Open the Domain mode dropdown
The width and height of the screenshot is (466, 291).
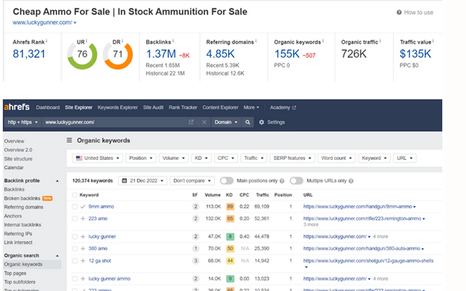(x=226, y=122)
